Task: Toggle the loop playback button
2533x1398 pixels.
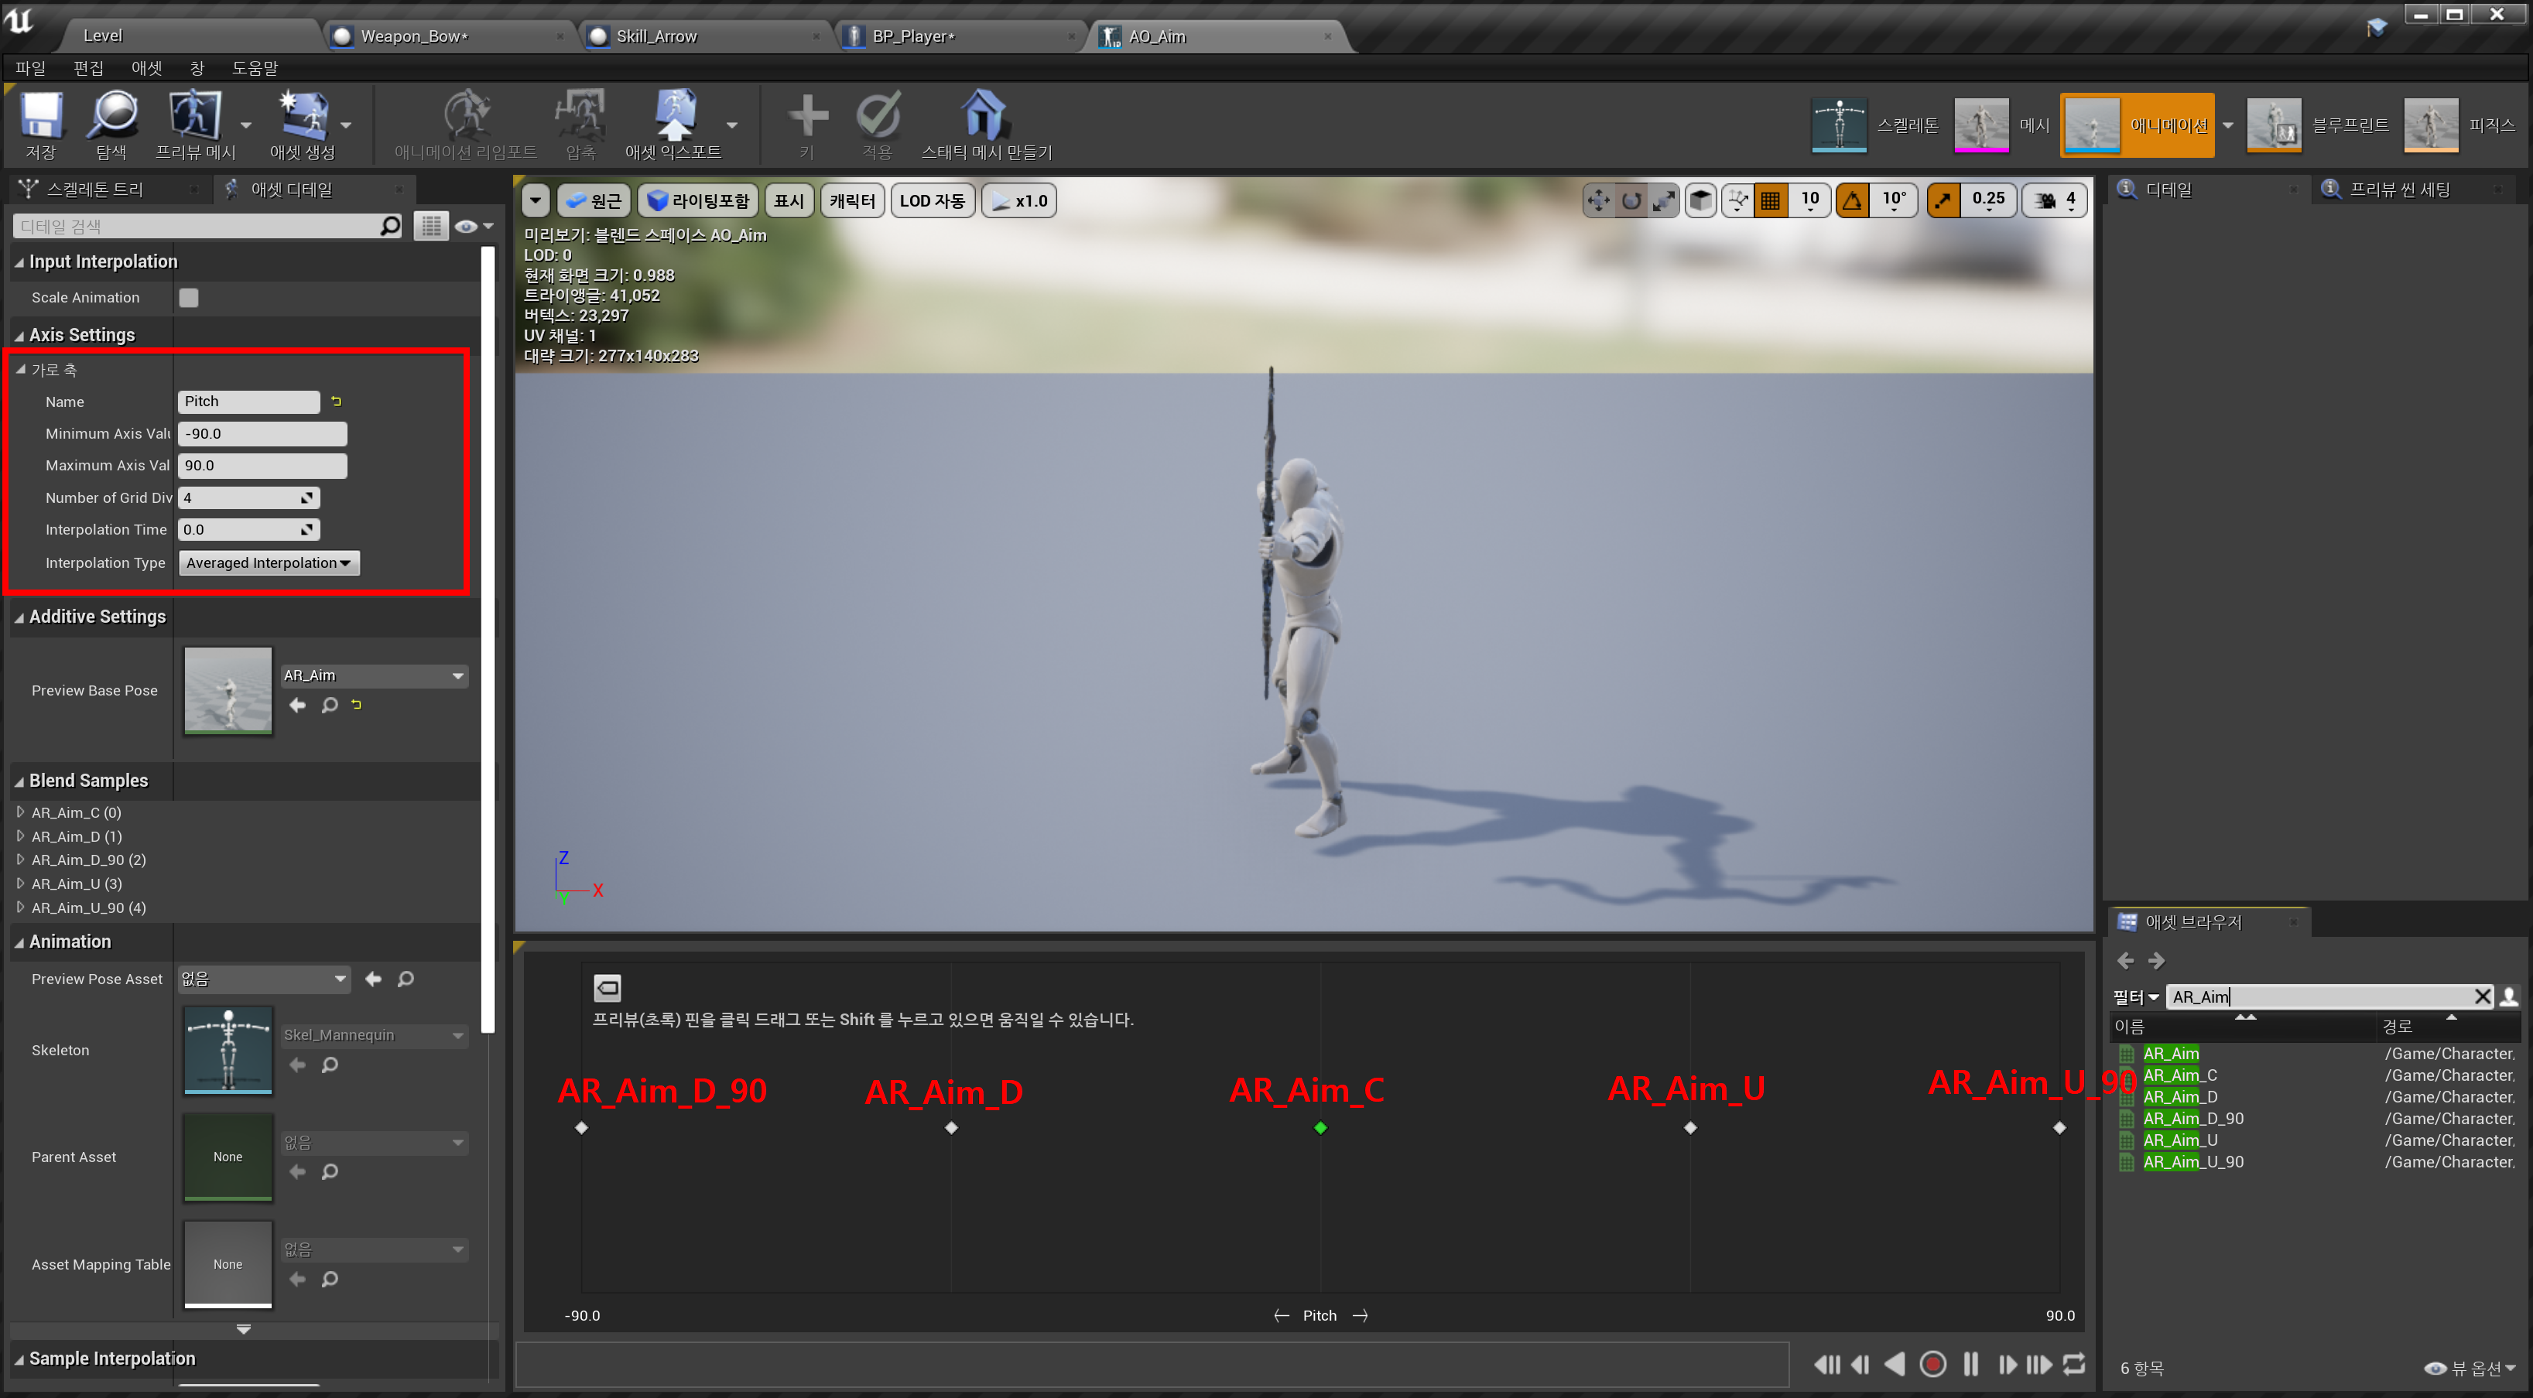Action: (x=2074, y=1364)
